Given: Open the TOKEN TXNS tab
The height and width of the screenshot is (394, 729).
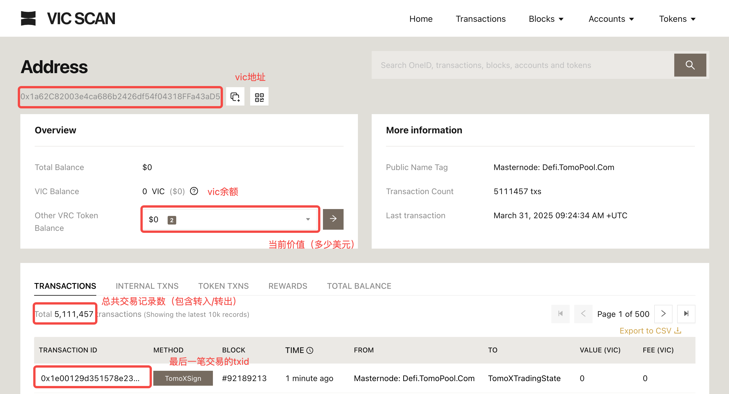Looking at the screenshot, I should pos(224,286).
